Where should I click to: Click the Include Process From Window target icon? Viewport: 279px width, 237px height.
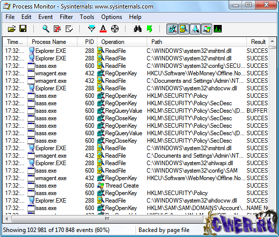click(x=115, y=29)
